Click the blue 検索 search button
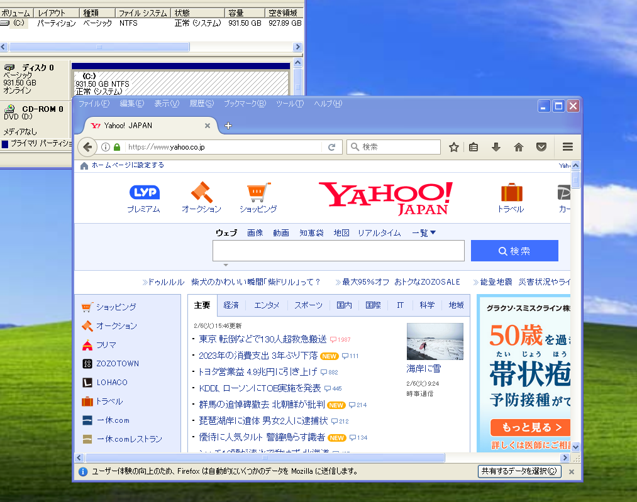The height and width of the screenshot is (502, 637). pos(514,251)
